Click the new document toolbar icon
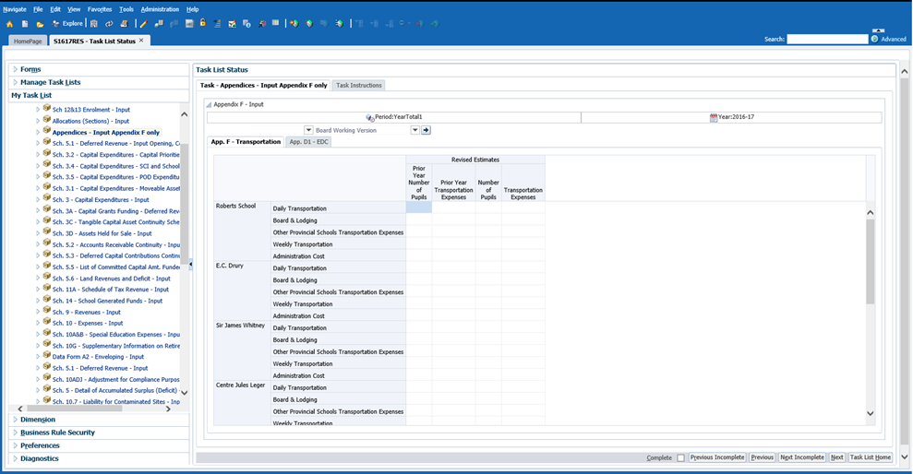 (25, 23)
